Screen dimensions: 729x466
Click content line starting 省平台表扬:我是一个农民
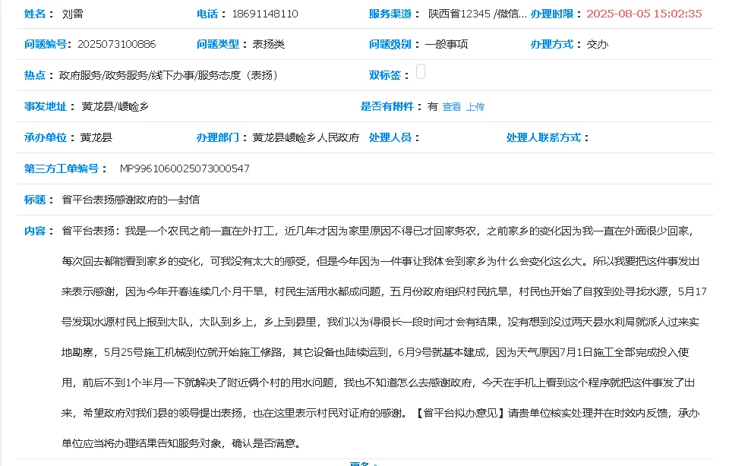coord(377,231)
